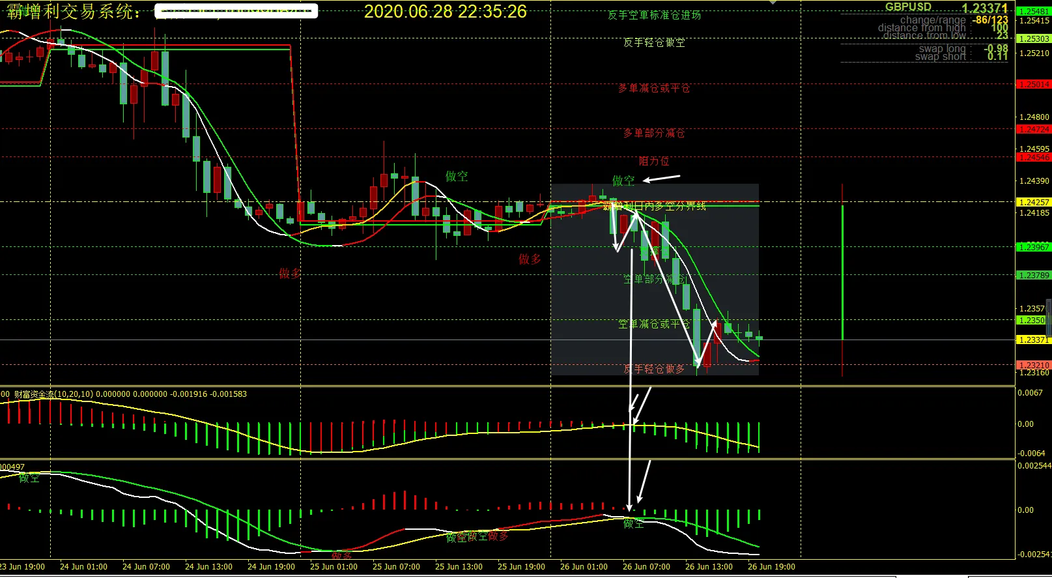Viewport: 1052px width, 578px height.
Task: Click the yellow 1.23371 current price tag
Action: (1034, 340)
